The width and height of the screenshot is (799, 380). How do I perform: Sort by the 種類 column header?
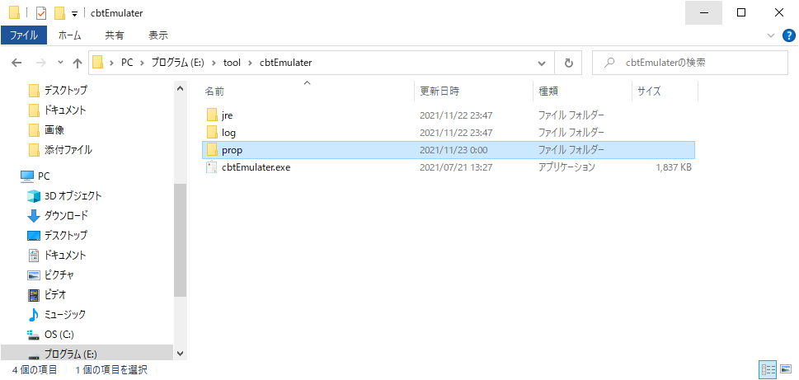click(x=582, y=91)
